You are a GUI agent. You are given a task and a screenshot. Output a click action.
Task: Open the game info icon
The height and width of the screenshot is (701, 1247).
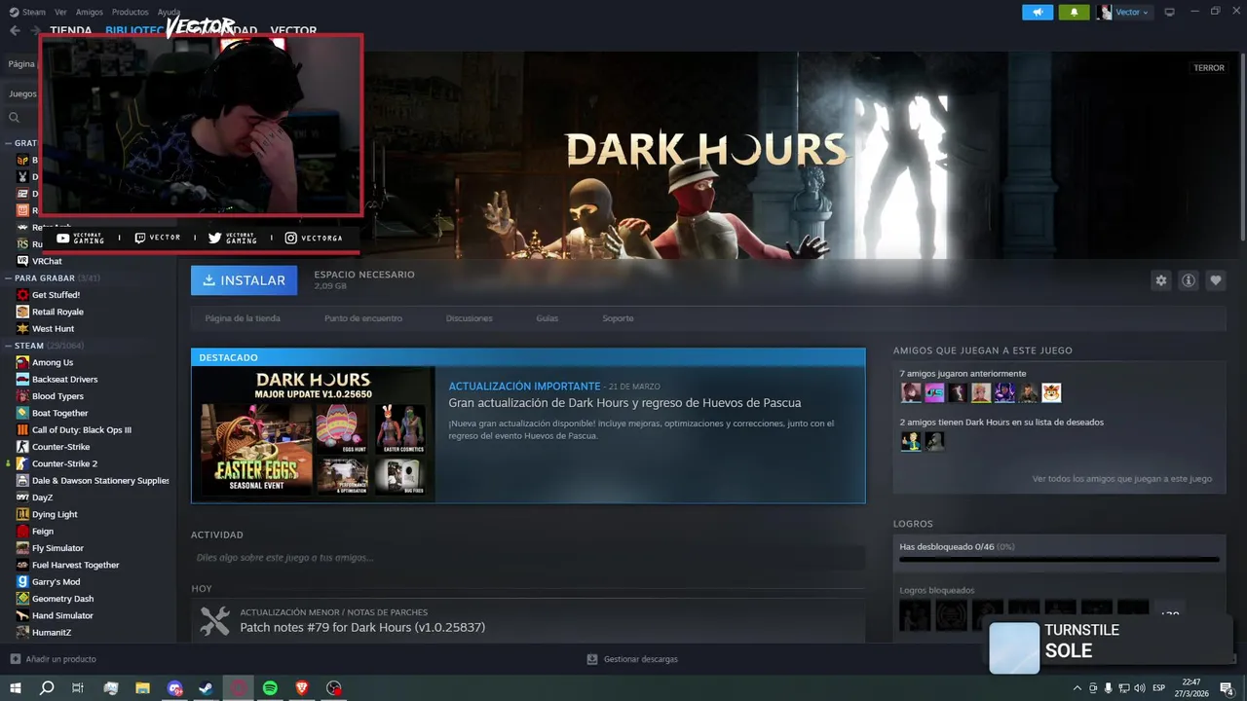(x=1188, y=280)
